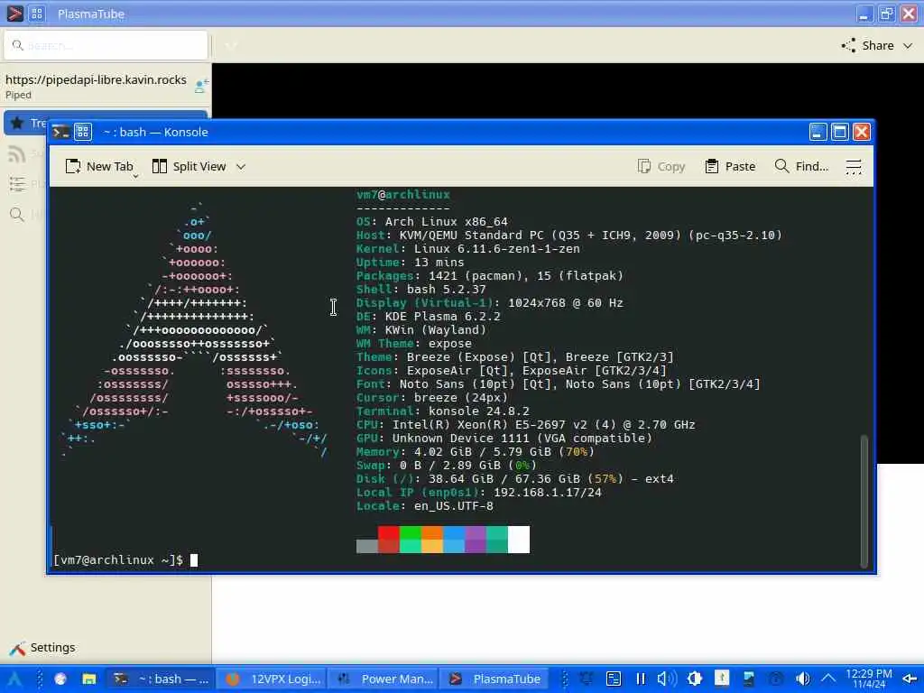Image resolution: width=924 pixels, height=693 pixels.
Task: Click the Split View button in Konsole
Action: [189, 167]
